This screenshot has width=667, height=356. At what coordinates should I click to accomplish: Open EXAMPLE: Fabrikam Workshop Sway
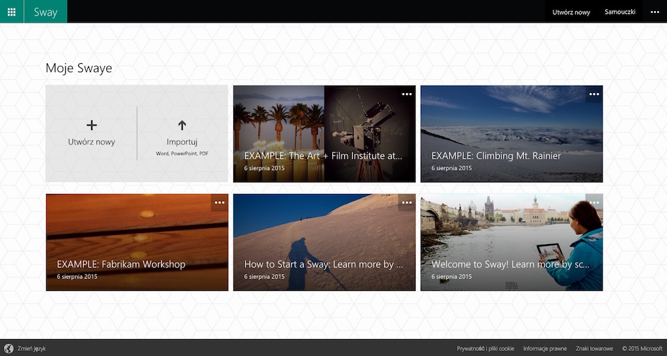(x=137, y=243)
